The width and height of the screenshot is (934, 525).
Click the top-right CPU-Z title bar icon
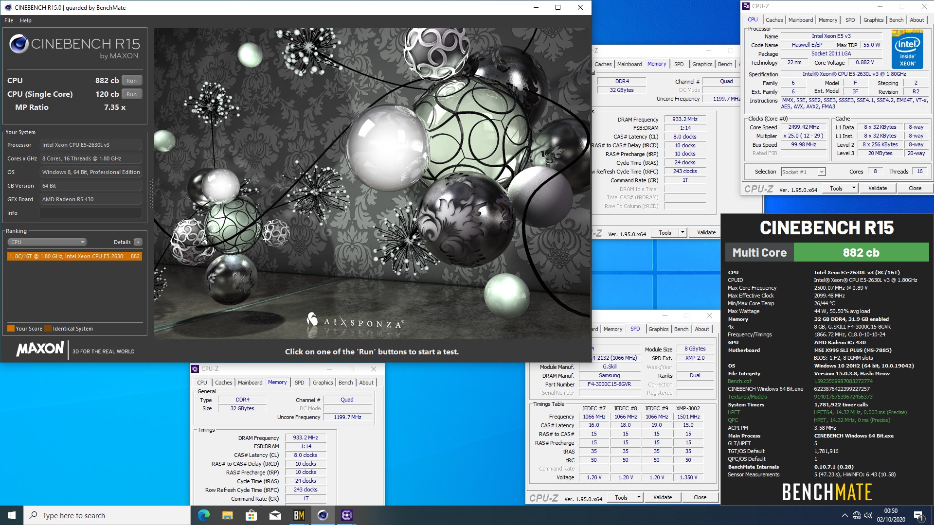746,6
